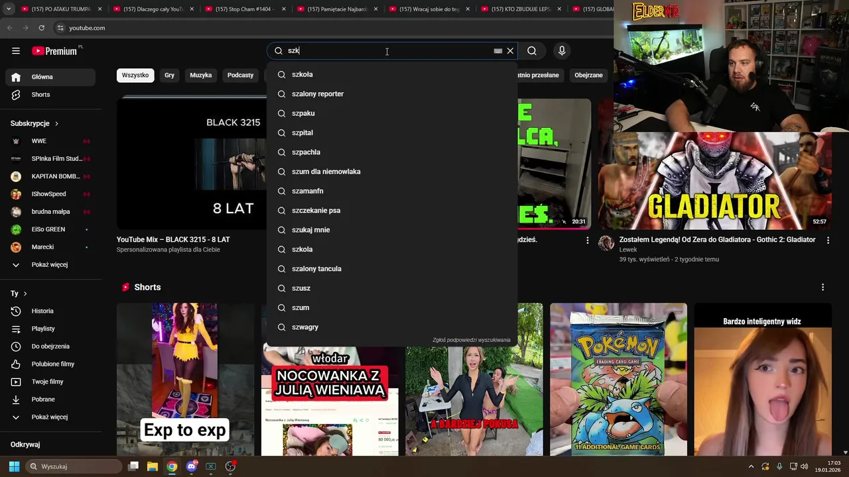
Task: Open the Exp to exp Short
Action: 185,380
